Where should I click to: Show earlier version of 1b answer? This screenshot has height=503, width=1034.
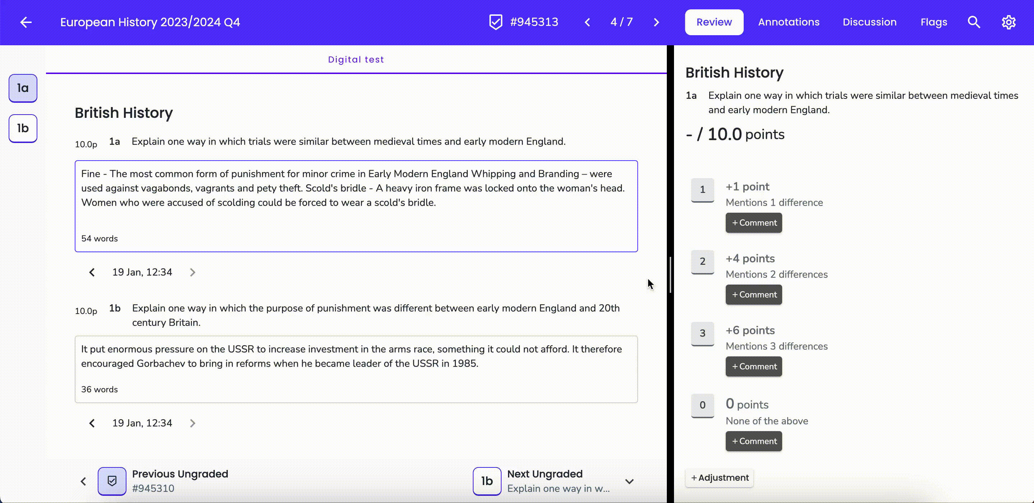click(92, 423)
